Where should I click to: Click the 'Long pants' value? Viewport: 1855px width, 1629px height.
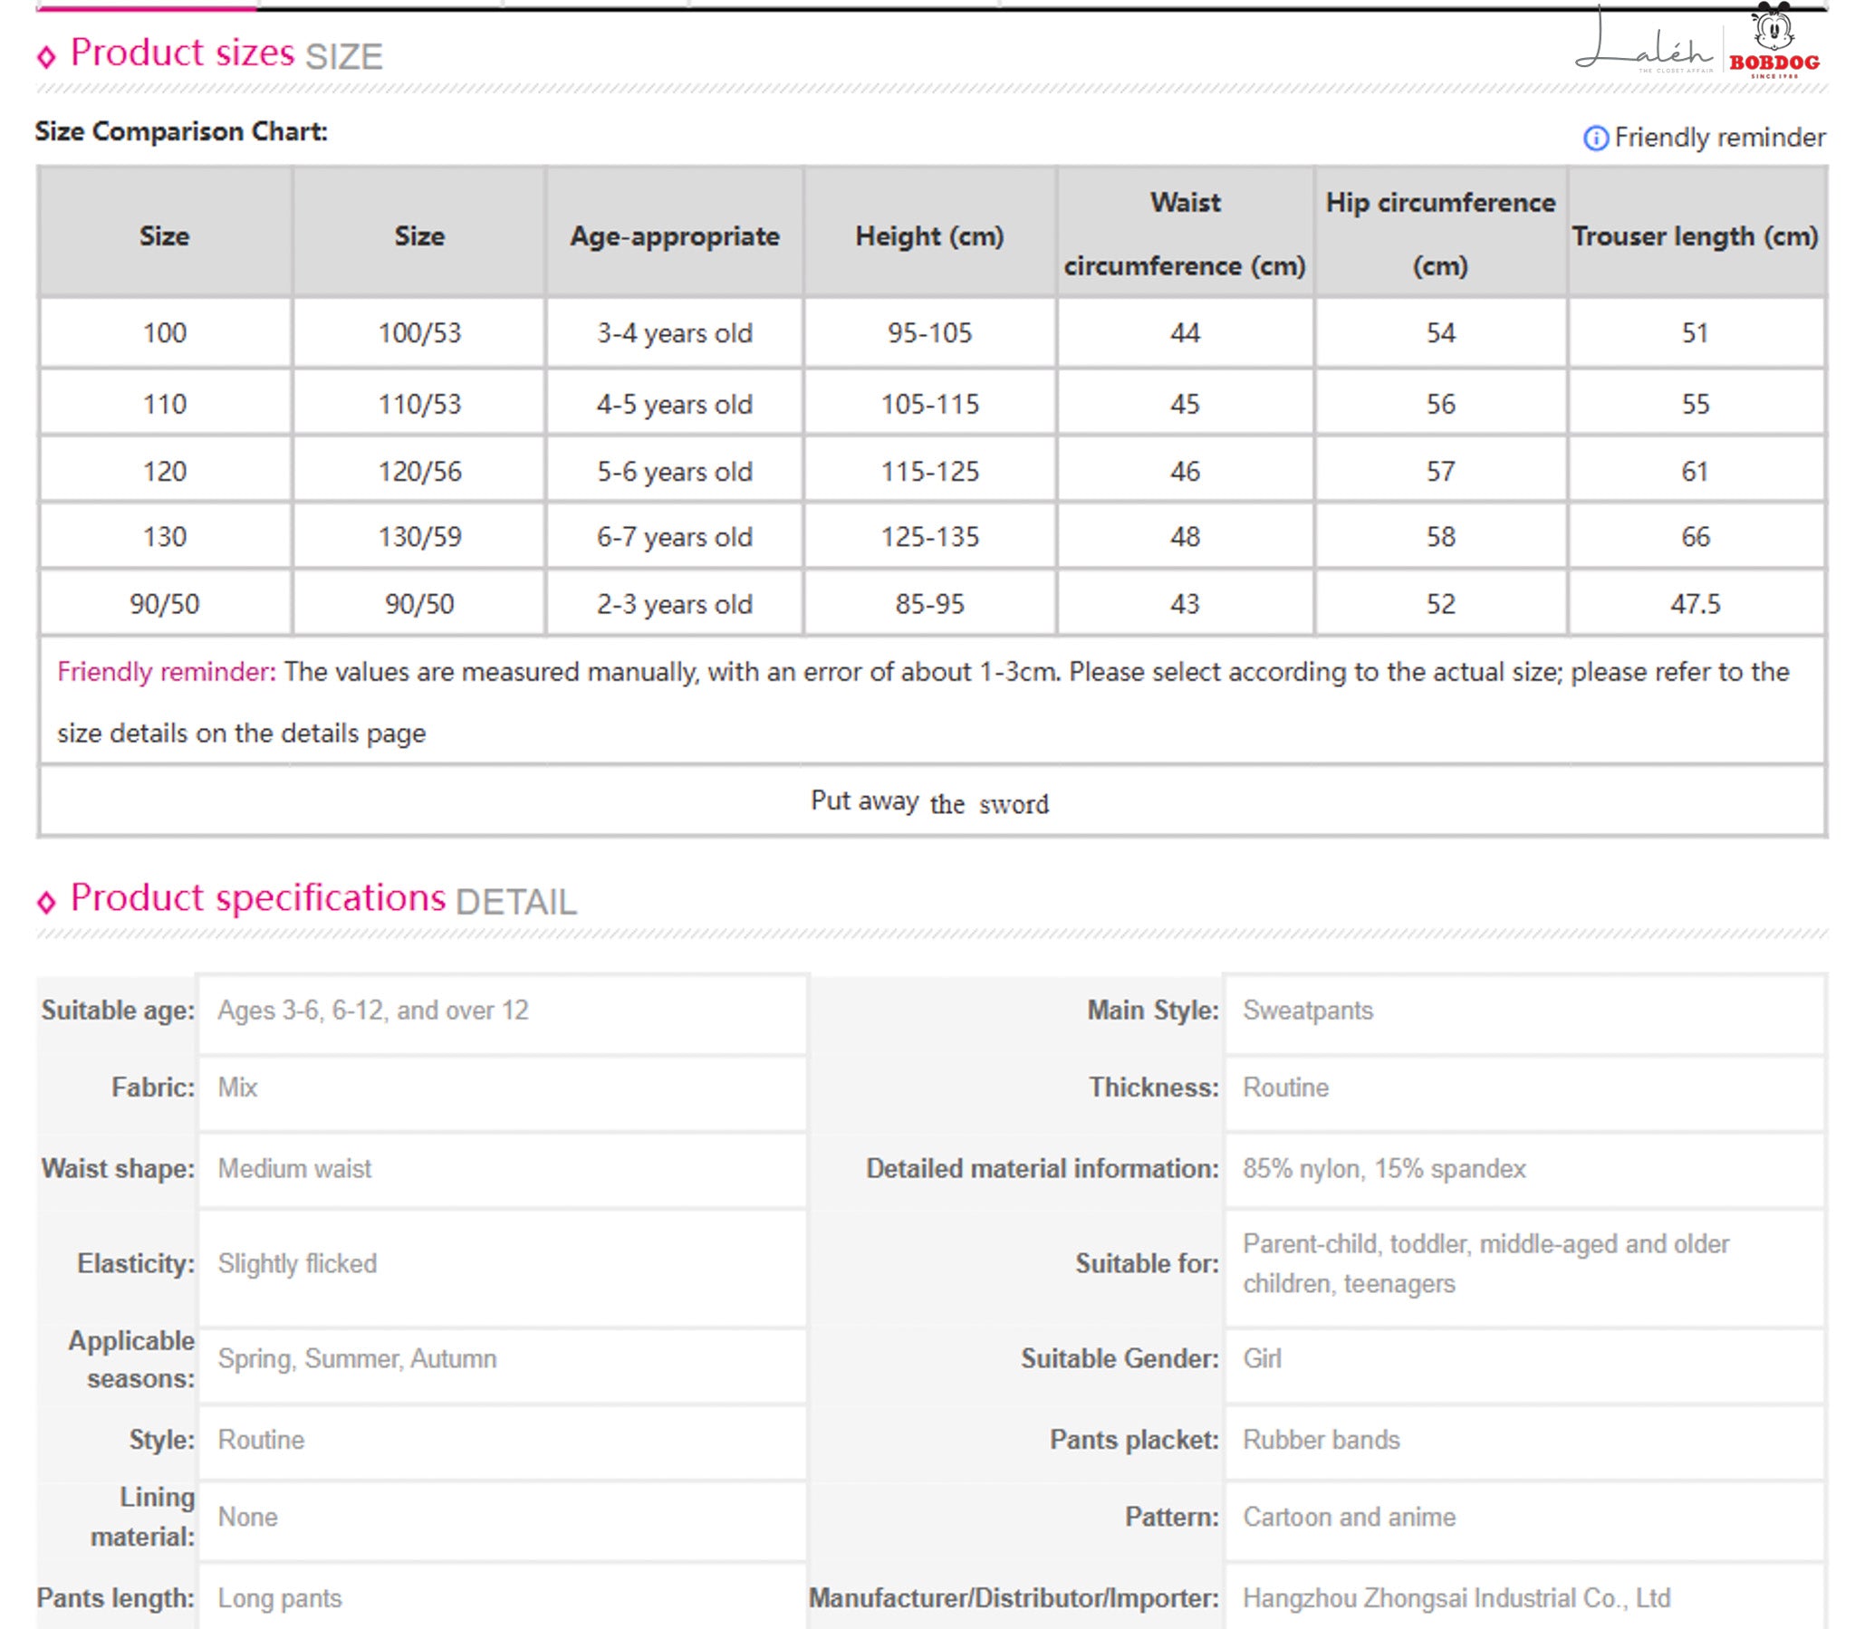pyautogui.click(x=280, y=1598)
